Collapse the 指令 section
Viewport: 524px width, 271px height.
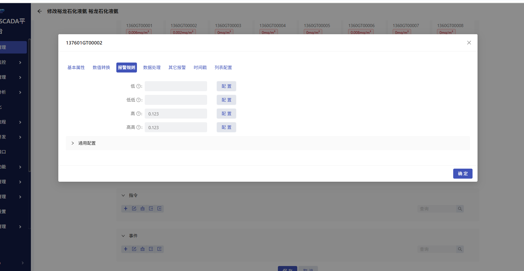(123, 195)
